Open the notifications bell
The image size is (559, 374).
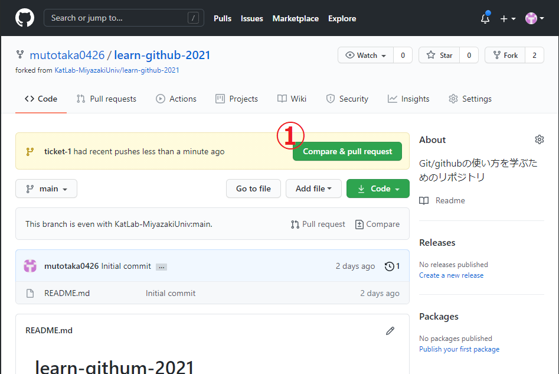[485, 18]
